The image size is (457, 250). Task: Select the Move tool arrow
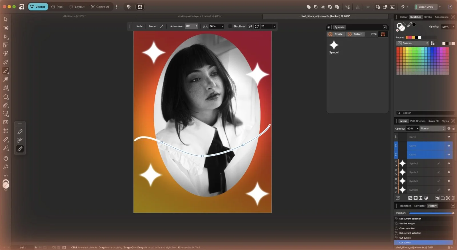tap(5, 19)
